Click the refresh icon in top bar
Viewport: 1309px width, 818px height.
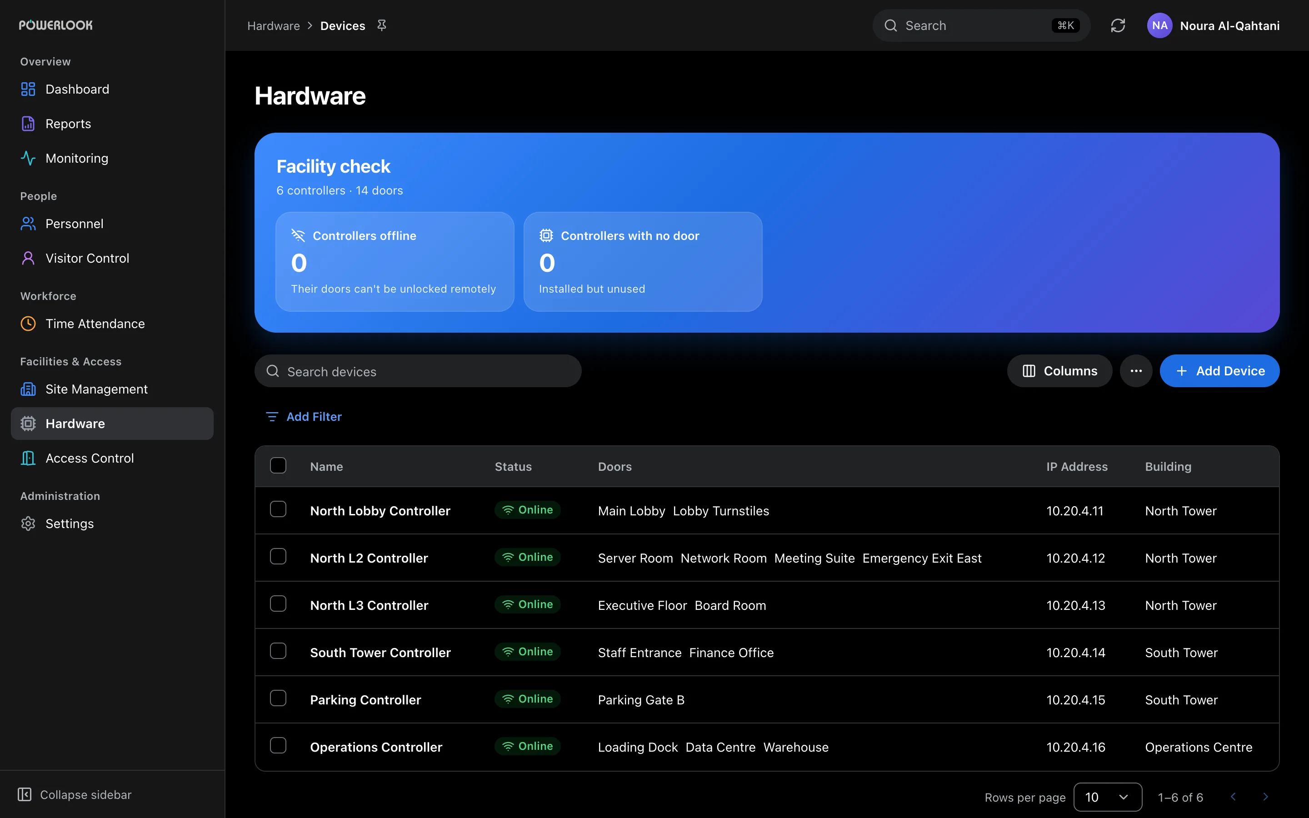1118,25
